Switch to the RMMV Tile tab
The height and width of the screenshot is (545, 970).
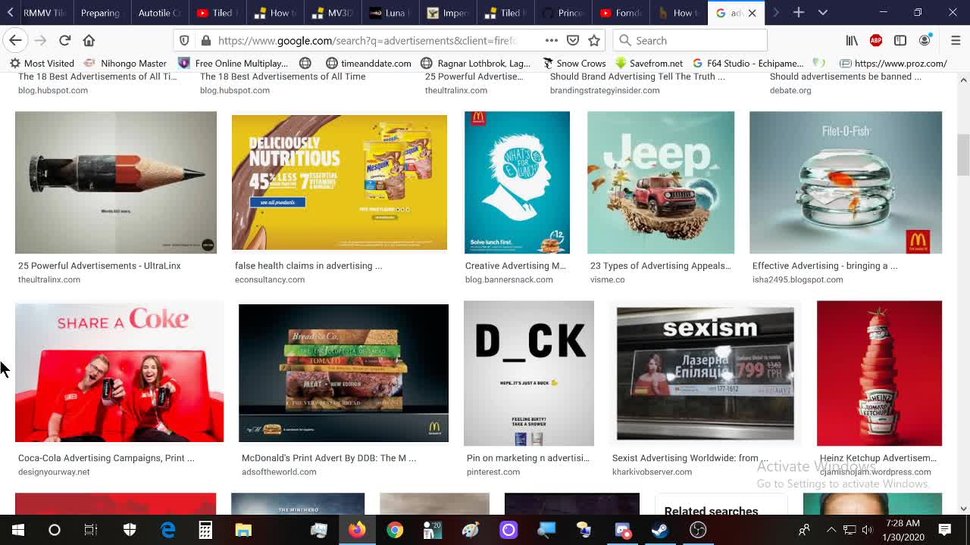click(x=45, y=13)
